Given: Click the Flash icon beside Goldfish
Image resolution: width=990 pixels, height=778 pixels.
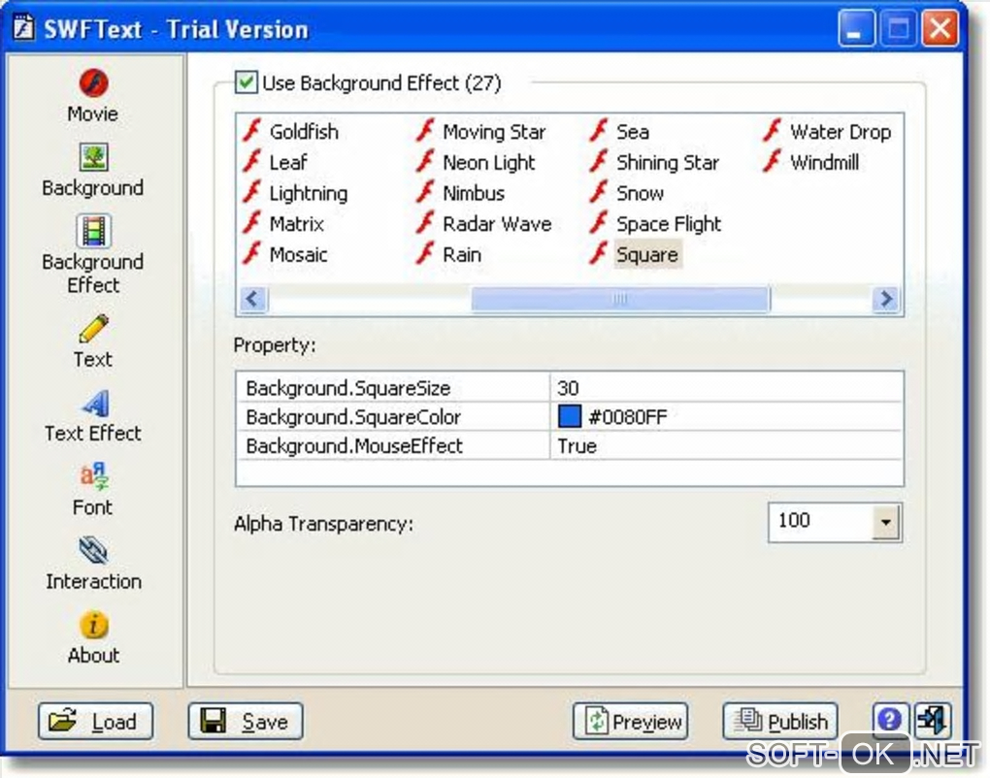Looking at the screenshot, I should pyautogui.click(x=252, y=131).
